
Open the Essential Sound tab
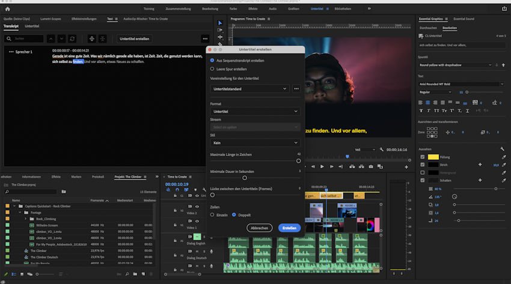click(464, 19)
